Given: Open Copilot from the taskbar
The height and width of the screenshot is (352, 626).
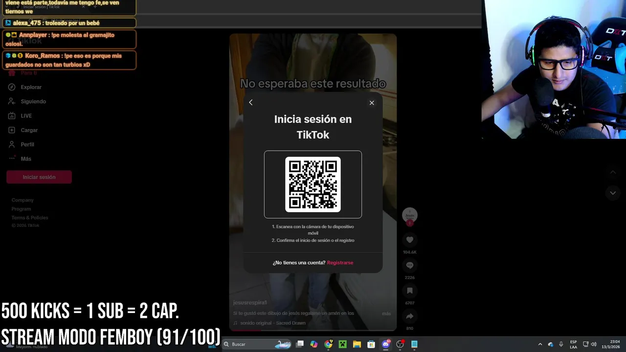Looking at the screenshot, I should [x=314, y=344].
